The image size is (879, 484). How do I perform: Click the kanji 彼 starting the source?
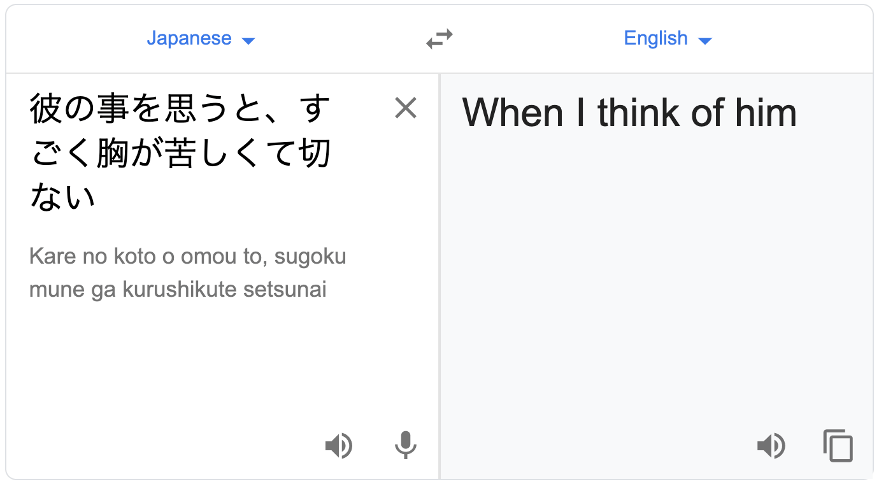tap(45, 109)
